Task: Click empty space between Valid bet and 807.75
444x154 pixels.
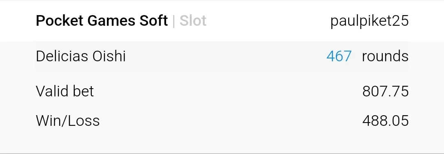Action: click(x=228, y=91)
